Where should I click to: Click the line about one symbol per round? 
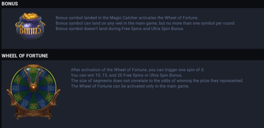145,23
